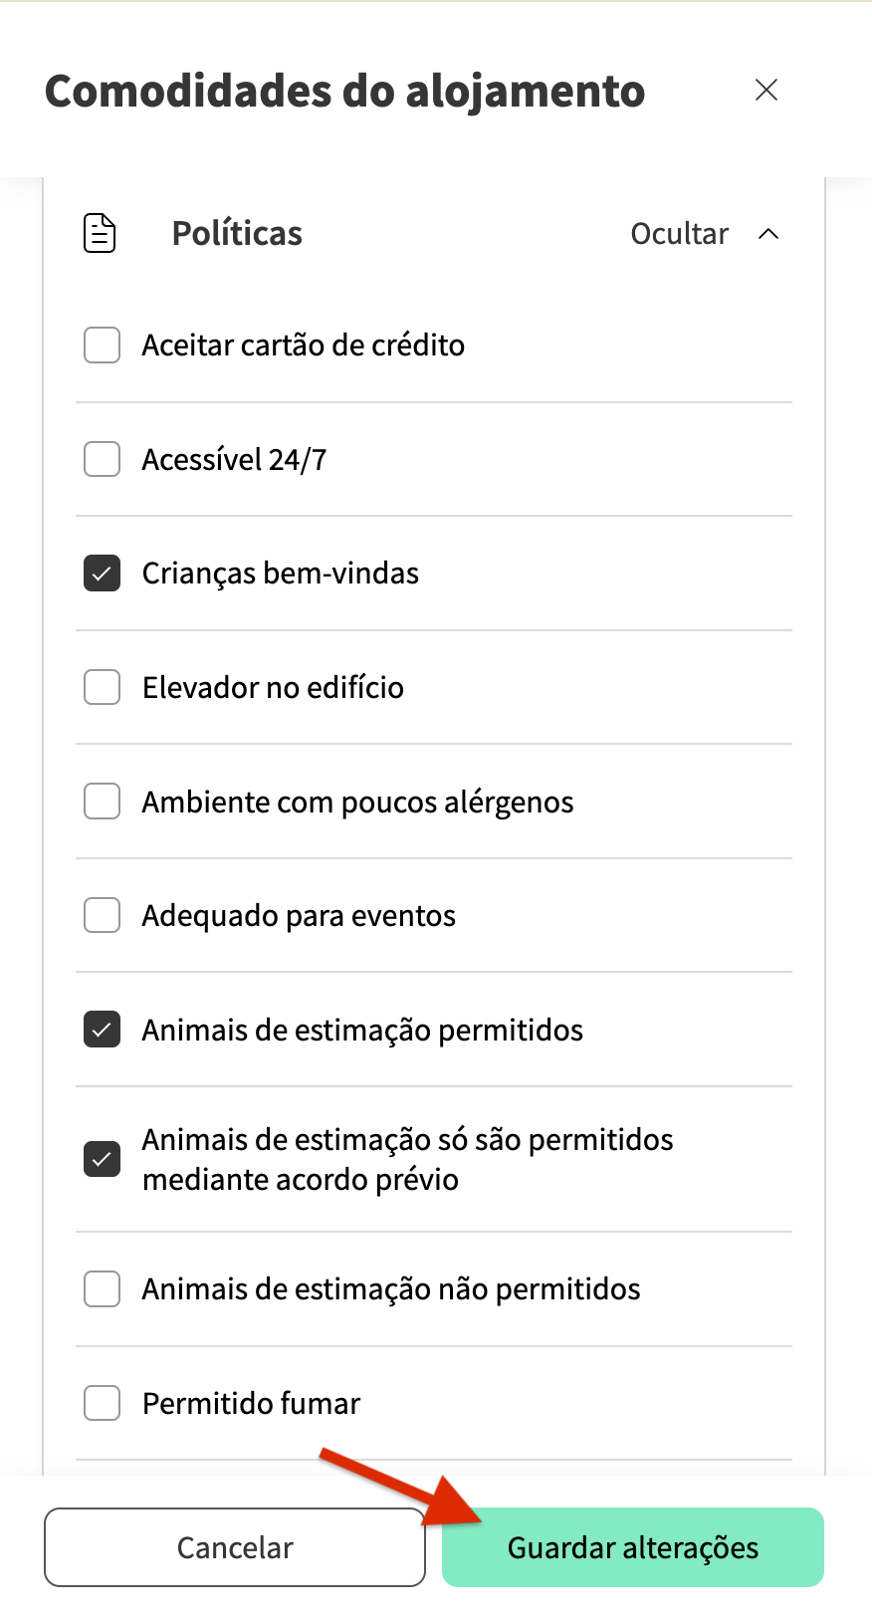872x1619 pixels.
Task: Click the Acessível 24/7 label text
Action: (x=234, y=460)
